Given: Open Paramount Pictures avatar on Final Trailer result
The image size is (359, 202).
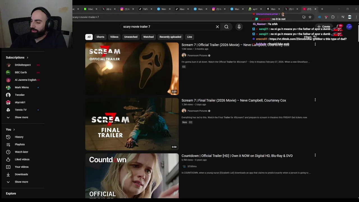Looking at the screenshot, I should 184,111.
